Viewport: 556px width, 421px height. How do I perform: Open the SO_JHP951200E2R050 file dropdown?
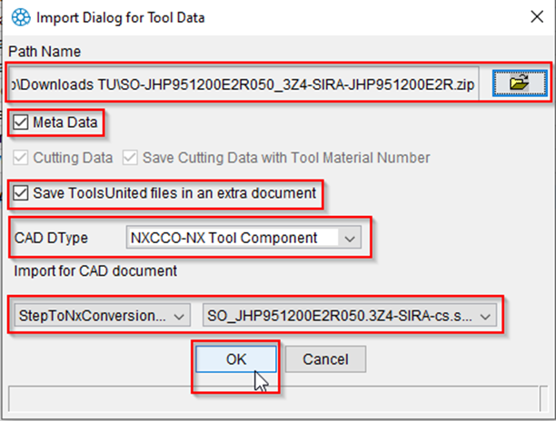[350, 316]
